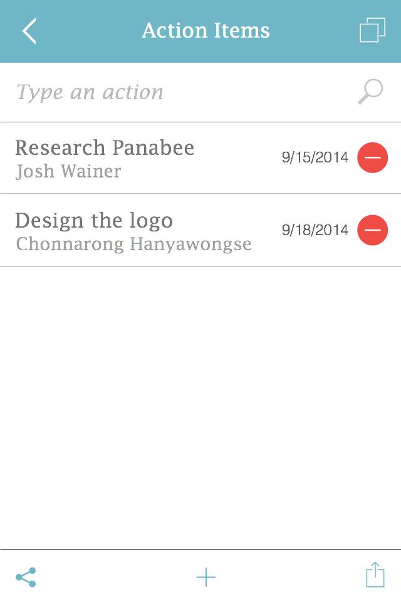Image resolution: width=401 pixels, height=602 pixels.
Task: Remove the Design the logo item
Action: click(373, 230)
